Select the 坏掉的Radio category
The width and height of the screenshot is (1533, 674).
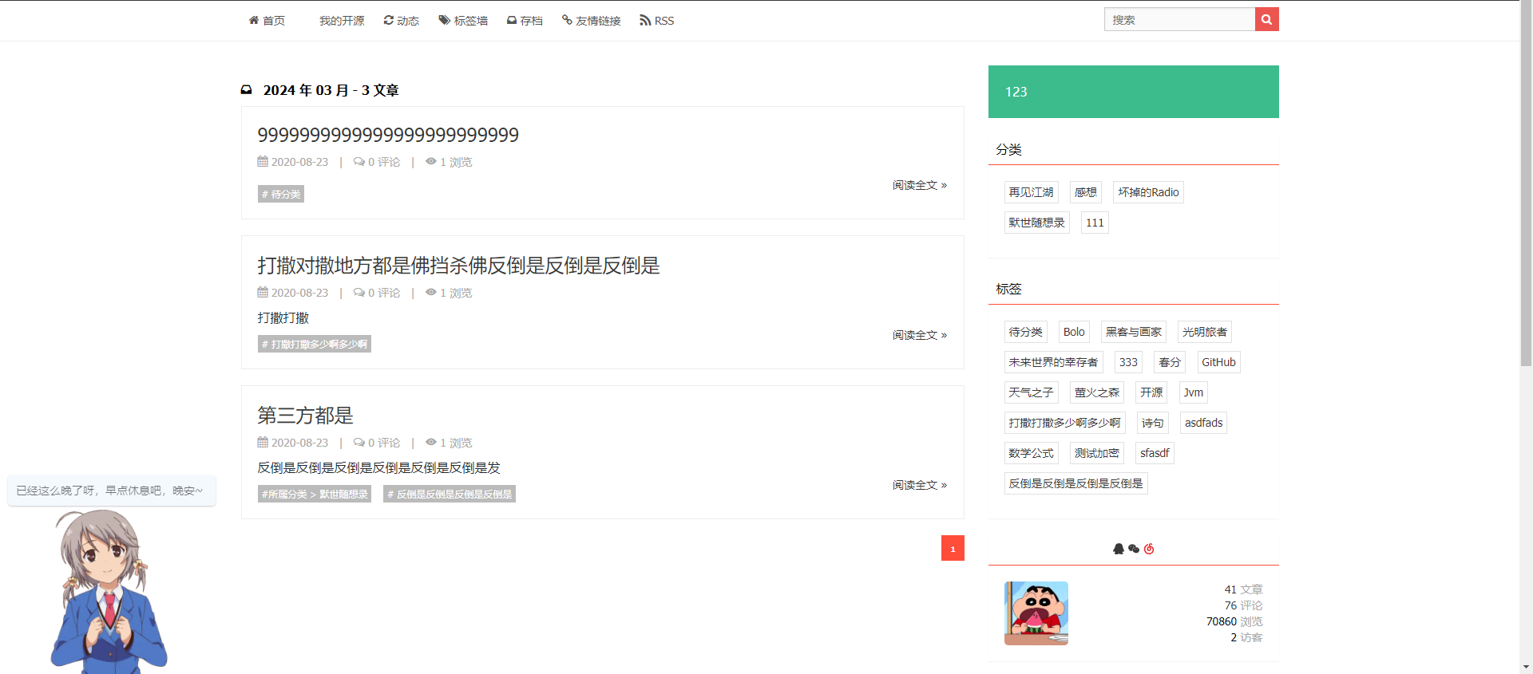1148,192
